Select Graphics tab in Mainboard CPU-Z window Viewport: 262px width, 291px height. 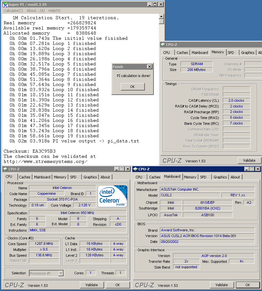(x=220, y=177)
